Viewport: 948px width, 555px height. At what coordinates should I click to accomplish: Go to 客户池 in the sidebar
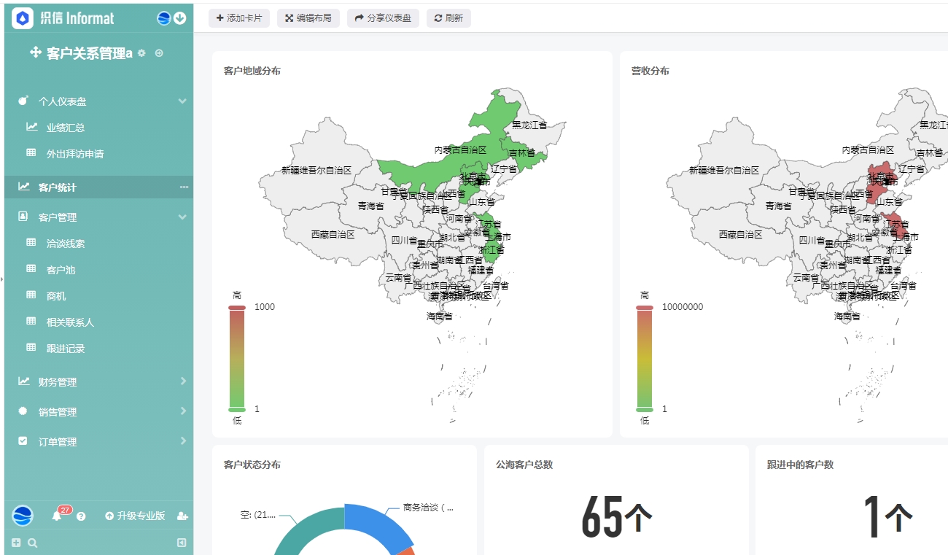pyautogui.click(x=61, y=270)
